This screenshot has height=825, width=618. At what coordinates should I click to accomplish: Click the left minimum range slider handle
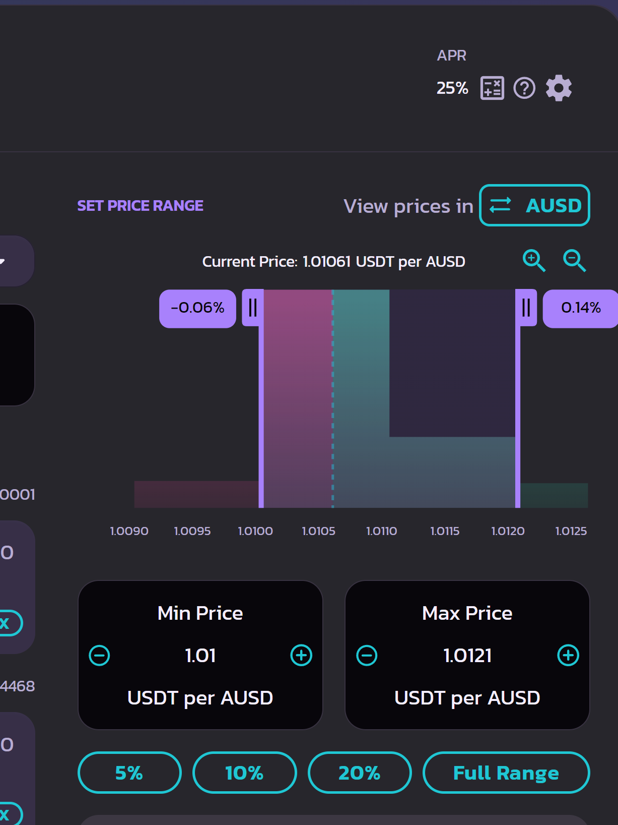pyautogui.click(x=253, y=308)
